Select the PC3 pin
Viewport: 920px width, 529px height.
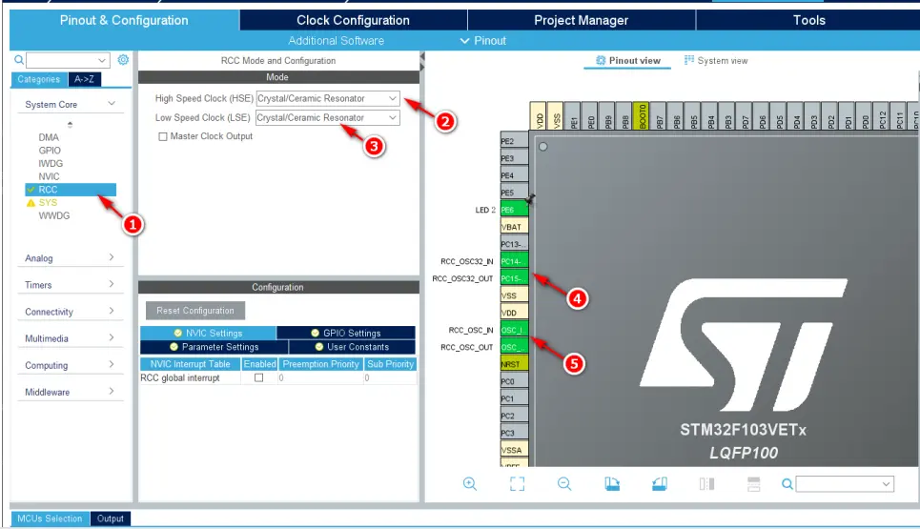point(514,433)
